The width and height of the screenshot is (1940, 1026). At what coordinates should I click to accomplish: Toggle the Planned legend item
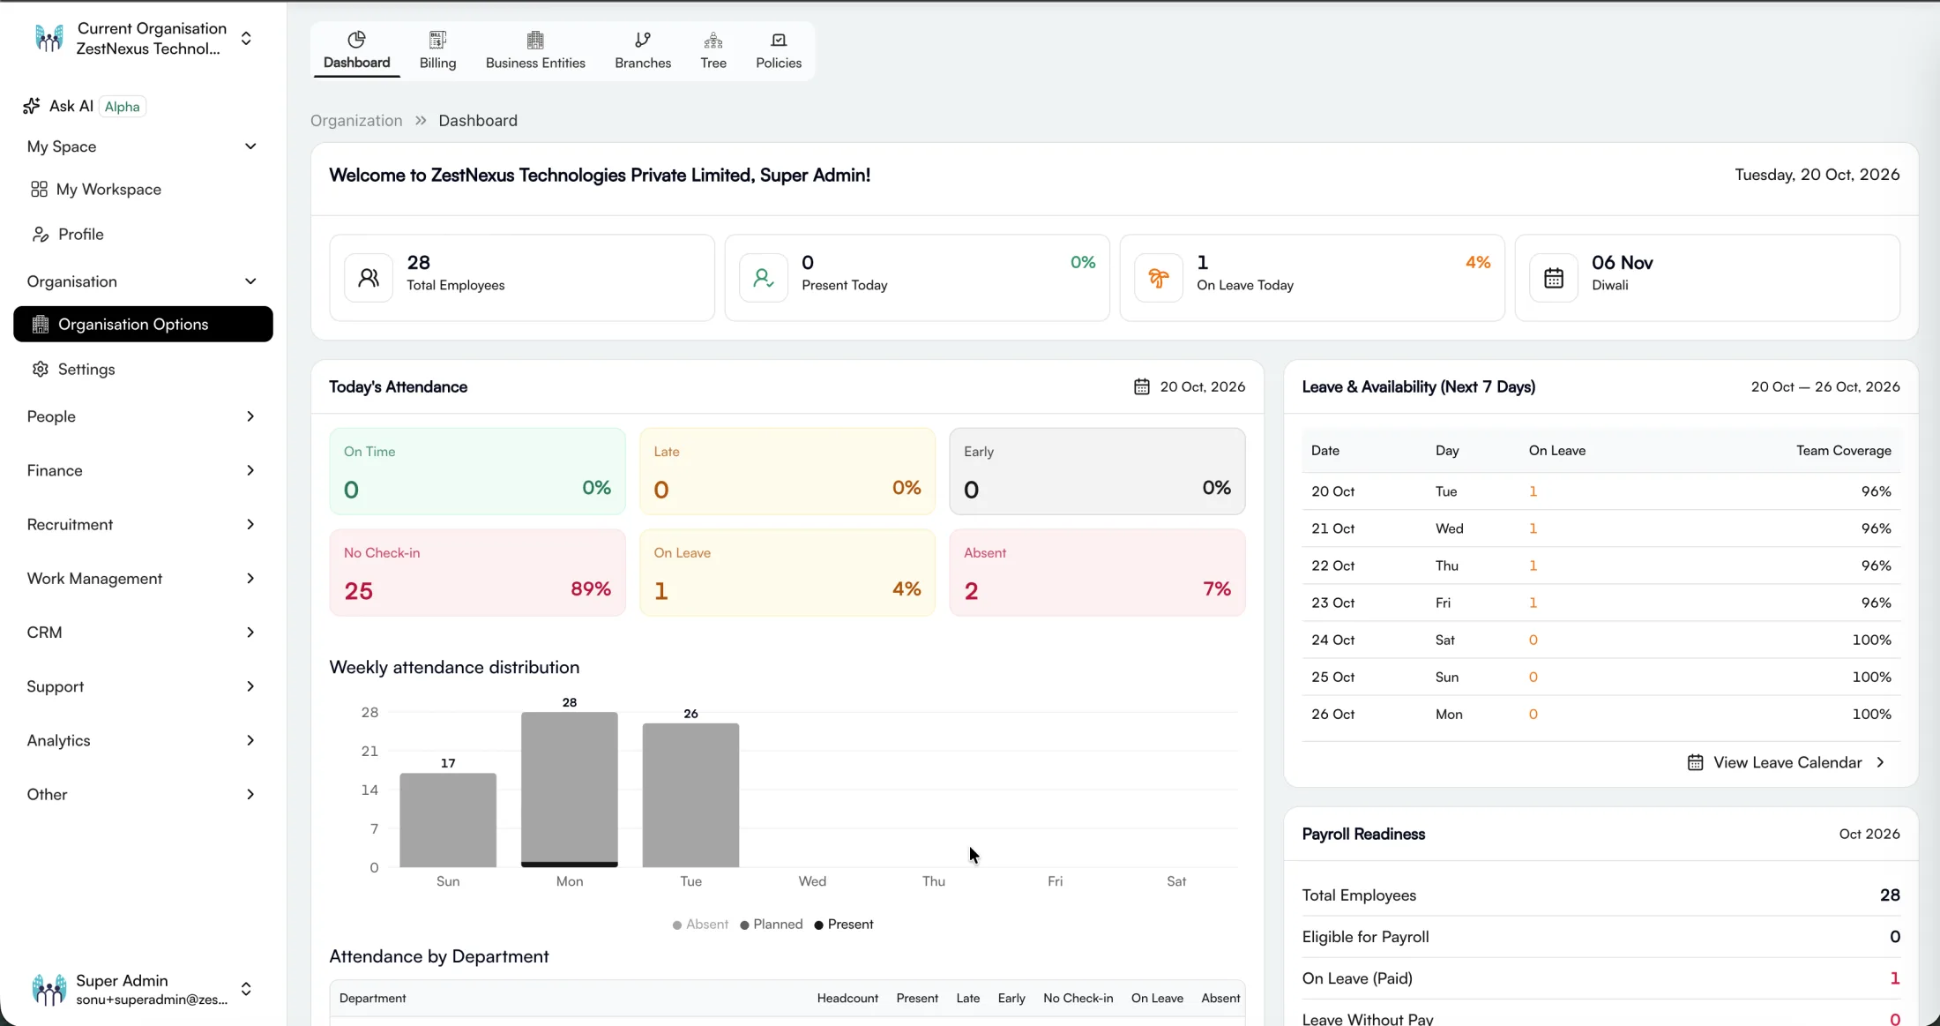click(772, 925)
